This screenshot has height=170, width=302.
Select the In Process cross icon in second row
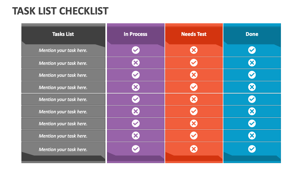point(136,63)
